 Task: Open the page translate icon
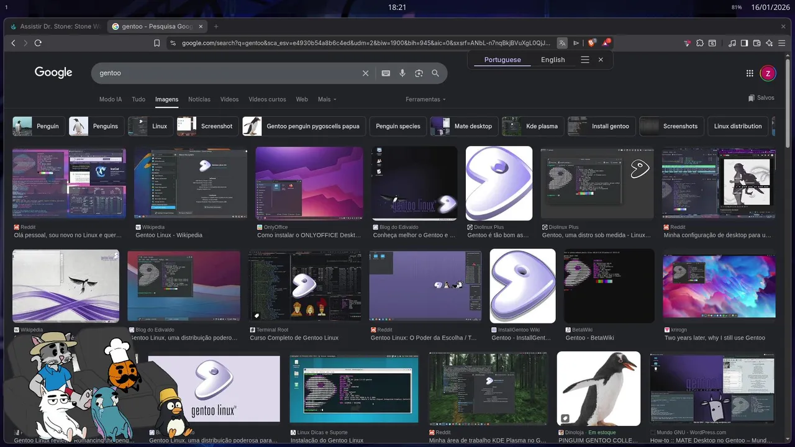562,43
